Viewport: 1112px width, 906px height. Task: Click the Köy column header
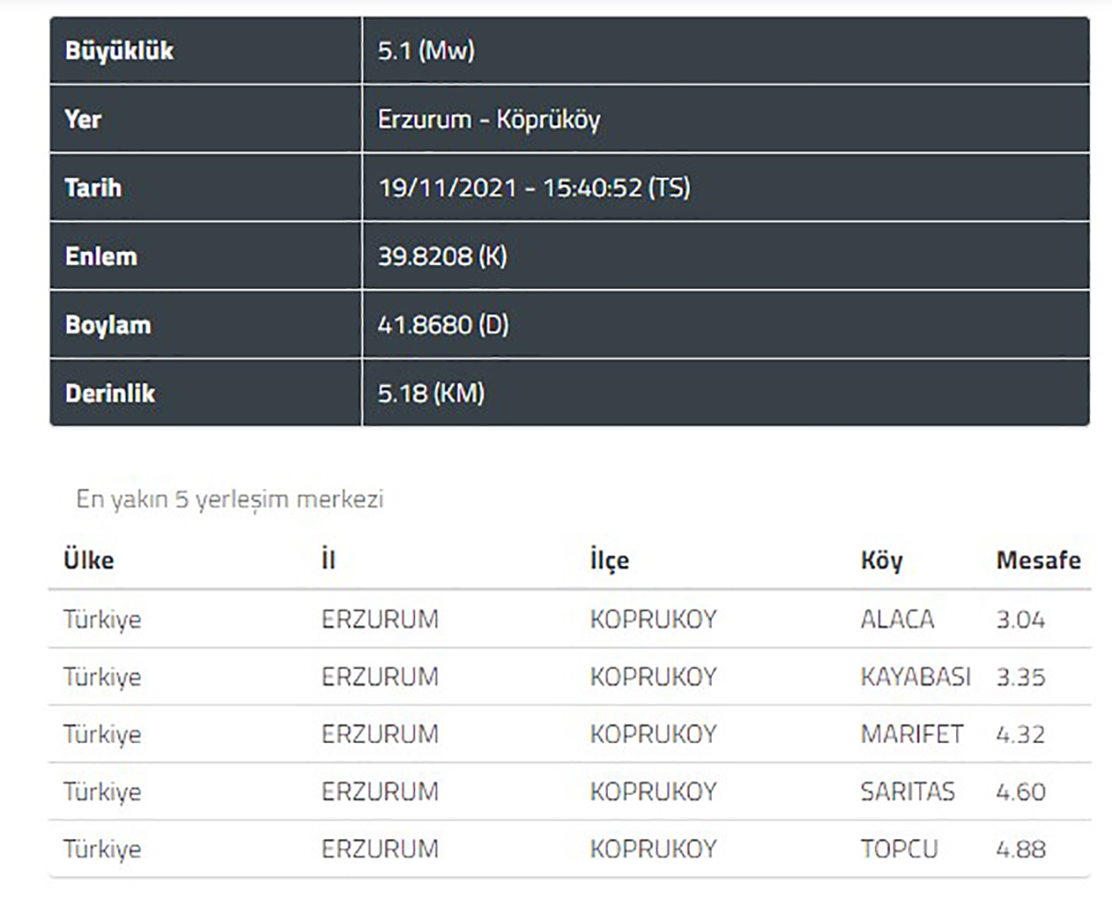click(881, 560)
